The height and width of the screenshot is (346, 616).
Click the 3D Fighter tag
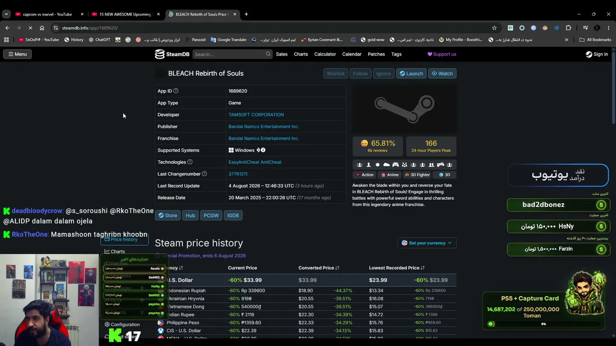coord(417,175)
